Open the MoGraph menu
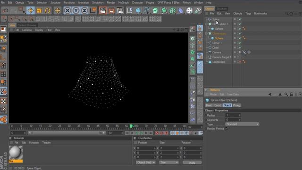The width and height of the screenshot is (302, 170). tap(124, 3)
